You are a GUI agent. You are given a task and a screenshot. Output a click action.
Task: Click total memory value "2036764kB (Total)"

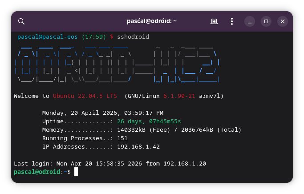(x=211, y=129)
